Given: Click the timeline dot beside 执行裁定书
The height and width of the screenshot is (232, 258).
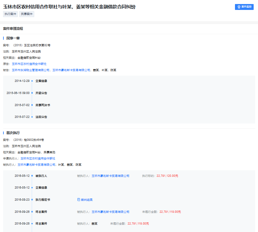Looking at the screenshot, I should pyautogui.click(x=32, y=199).
